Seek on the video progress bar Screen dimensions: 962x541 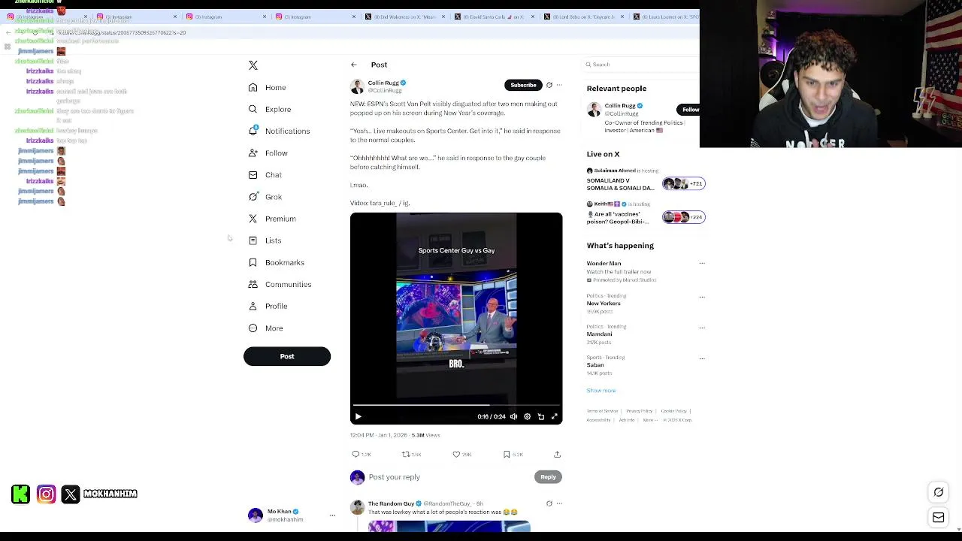point(455,405)
